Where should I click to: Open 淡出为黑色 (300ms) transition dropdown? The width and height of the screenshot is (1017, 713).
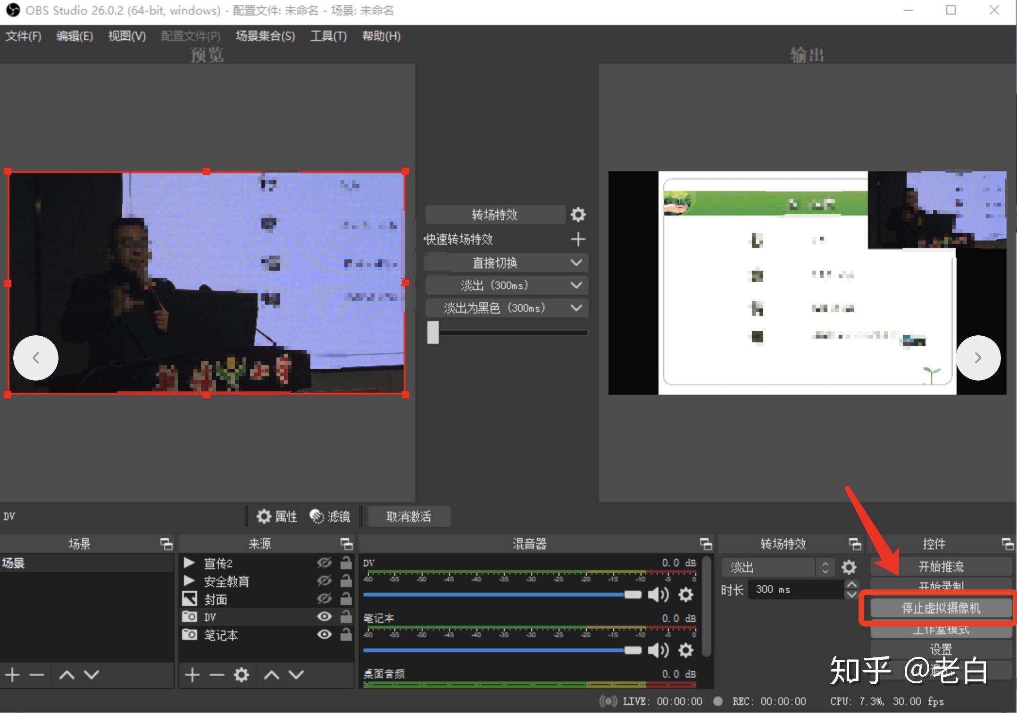click(x=576, y=308)
